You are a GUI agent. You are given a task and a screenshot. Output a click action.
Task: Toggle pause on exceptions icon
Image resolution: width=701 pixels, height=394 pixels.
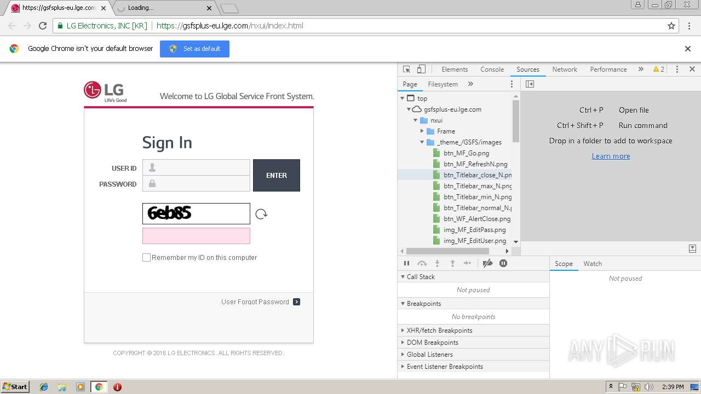(503, 263)
